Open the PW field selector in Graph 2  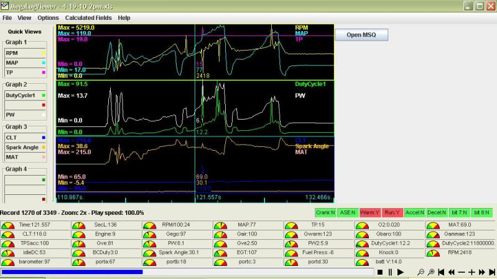(26, 115)
